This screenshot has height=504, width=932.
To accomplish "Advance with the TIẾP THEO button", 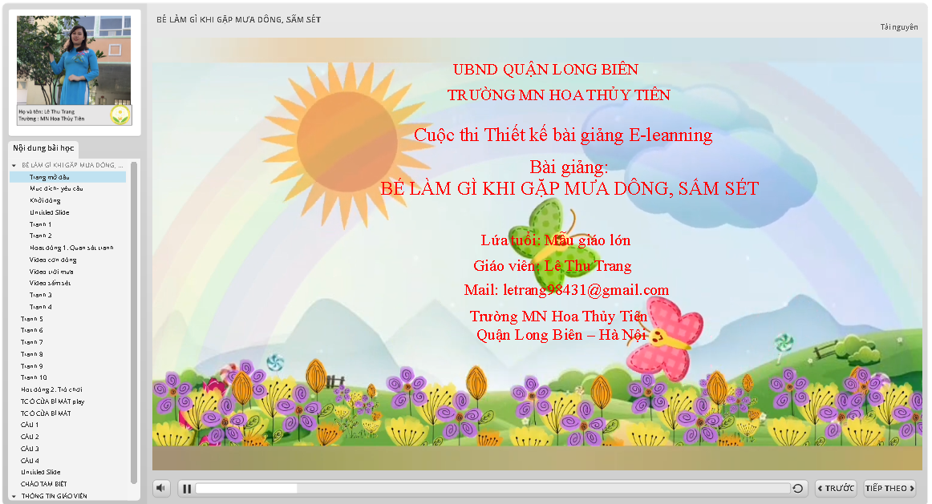I will click(889, 488).
